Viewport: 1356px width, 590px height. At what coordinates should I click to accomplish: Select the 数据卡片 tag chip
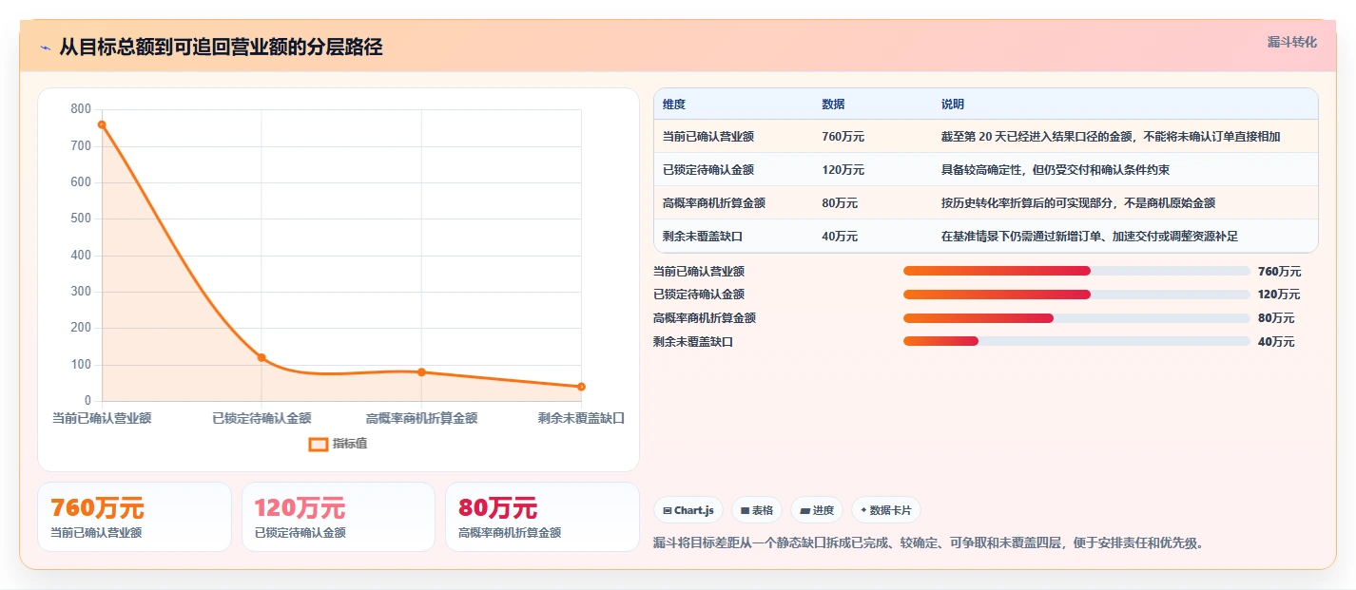click(886, 510)
